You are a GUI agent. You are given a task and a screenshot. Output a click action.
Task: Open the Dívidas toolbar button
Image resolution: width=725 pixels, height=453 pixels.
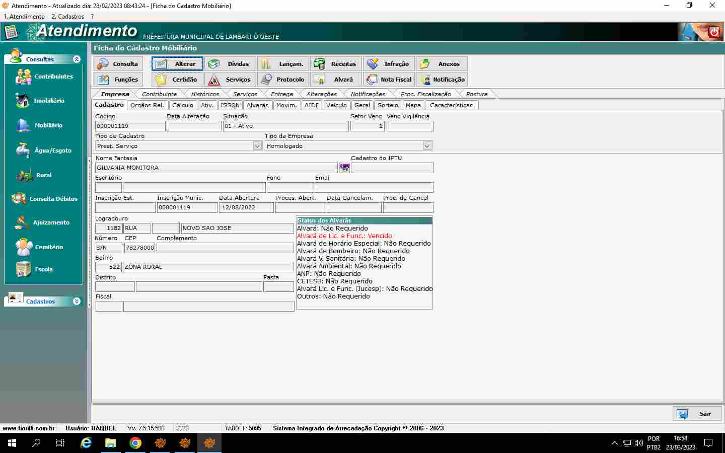(230, 64)
